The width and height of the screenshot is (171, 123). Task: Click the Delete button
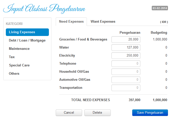pyautogui.click(x=97, y=113)
